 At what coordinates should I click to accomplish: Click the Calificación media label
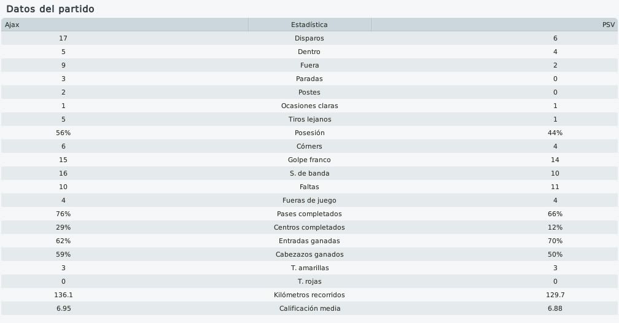tap(309, 308)
